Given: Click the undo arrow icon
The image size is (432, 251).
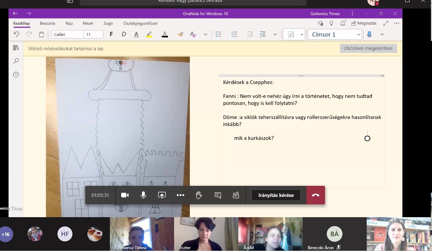Looking at the screenshot, I should click(16, 34).
